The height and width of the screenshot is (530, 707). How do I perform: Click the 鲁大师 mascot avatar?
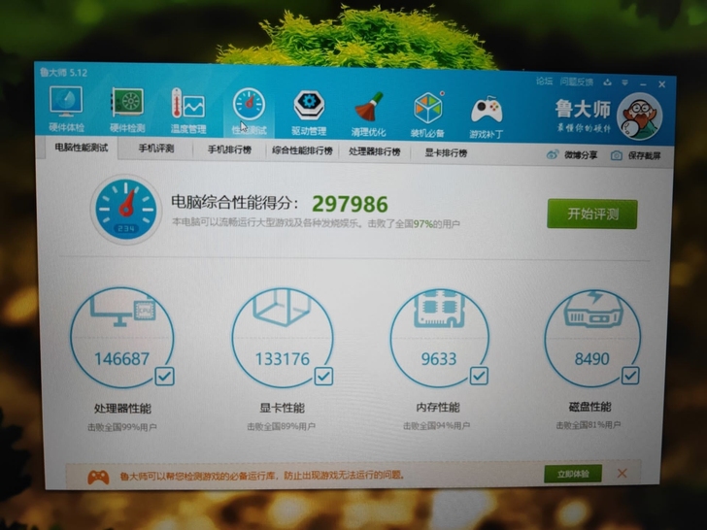[639, 116]
